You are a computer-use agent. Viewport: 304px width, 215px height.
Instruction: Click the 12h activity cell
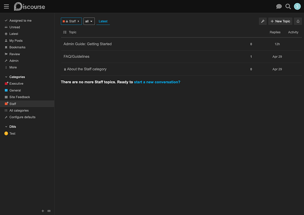(277, 44)
